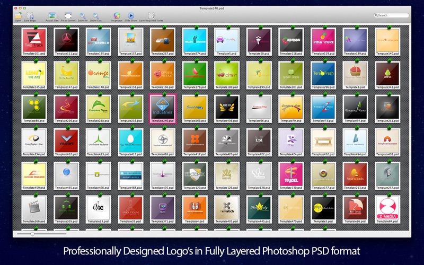Screen dimensions: 424x265
Task: Click the Save Logo toolbar icon
Action: (x=30, y=16)
